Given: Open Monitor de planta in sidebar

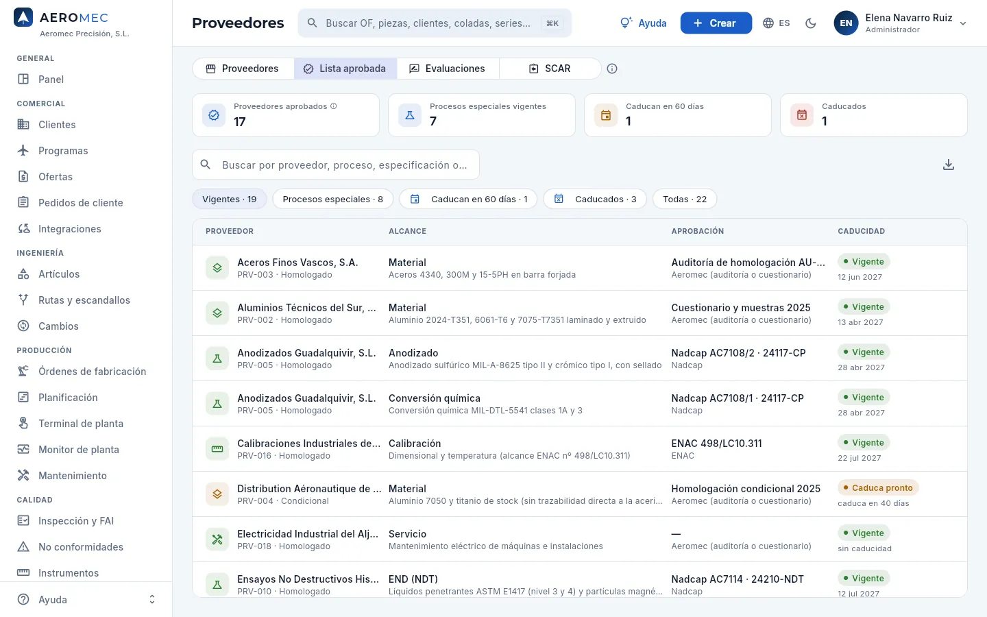Looking at the screenshot, I should [x=86, y=450].
